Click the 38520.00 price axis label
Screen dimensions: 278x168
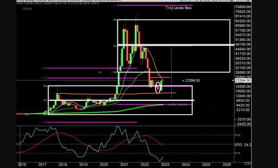coord(243,59)
